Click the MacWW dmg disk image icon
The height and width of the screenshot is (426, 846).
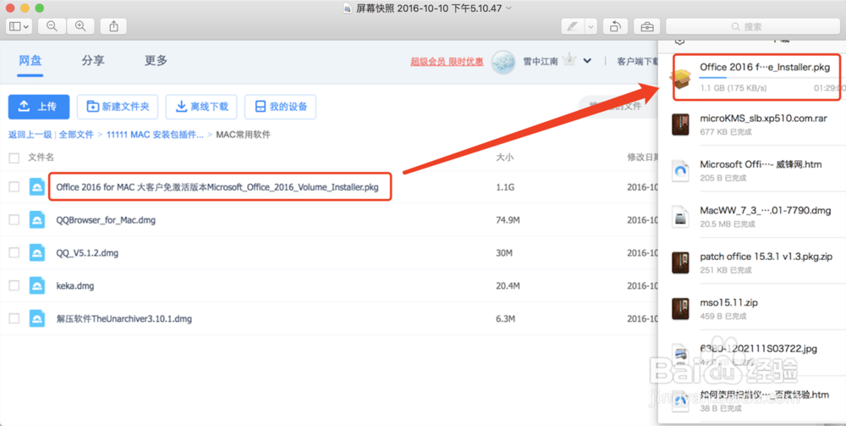point(680,217)
